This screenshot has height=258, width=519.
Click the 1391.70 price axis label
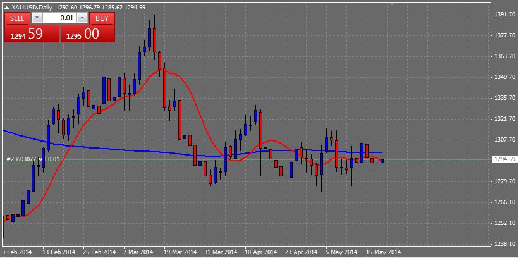tap(504, 15)
